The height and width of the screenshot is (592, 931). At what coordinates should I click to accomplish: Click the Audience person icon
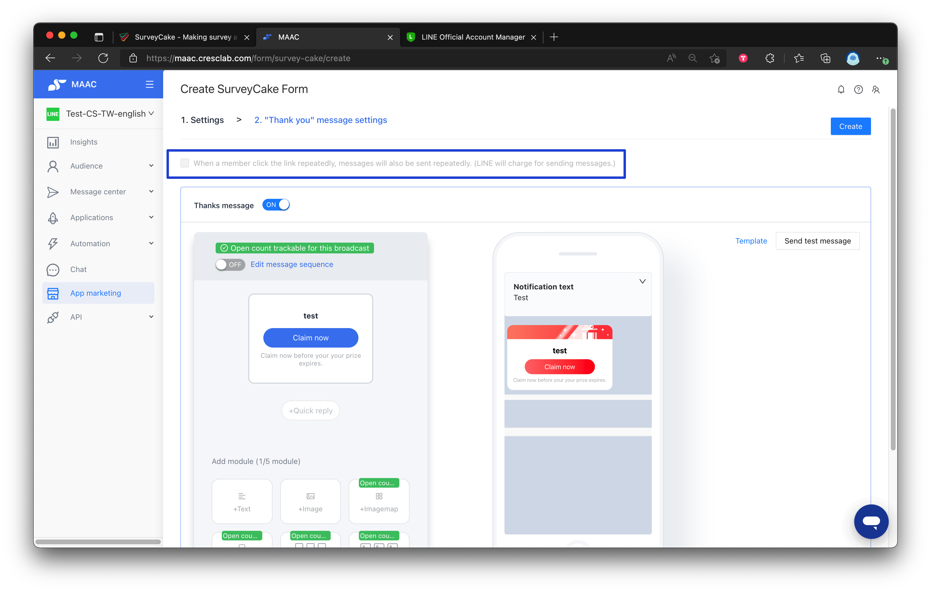(53, 166)
